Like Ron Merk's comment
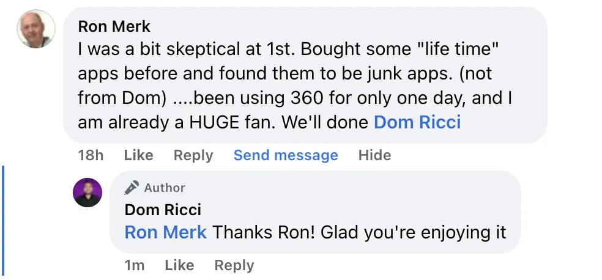This screenshot has height=280, width=602. (138, 155)
